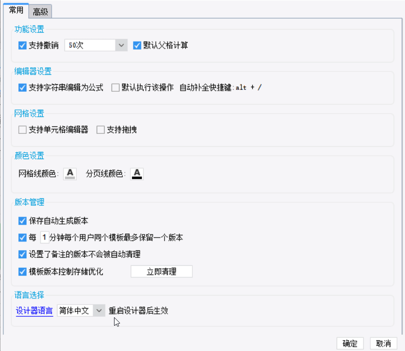Uncheck 支持字符串编辑为公式
The width and height of the screenshot is (405, 351).
pyautogui.click(x=22, y=88)
